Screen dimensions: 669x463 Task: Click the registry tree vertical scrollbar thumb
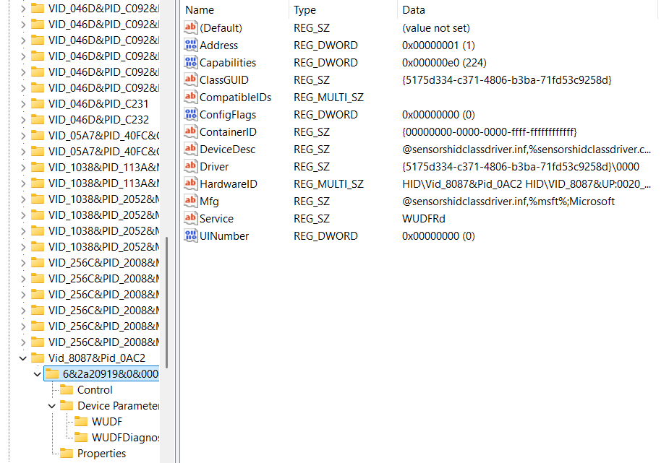pyautogui.click(x=166, y=303)
